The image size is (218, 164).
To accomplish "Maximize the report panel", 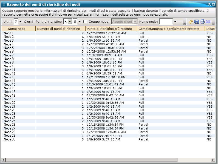I will pos(213,4).
